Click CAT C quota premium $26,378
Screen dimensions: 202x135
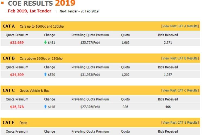tap(17, 107)
